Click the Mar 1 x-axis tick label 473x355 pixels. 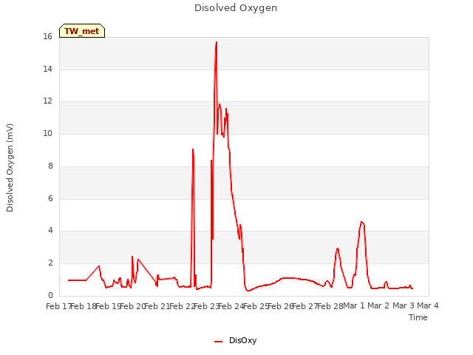(x=354, y=305)
